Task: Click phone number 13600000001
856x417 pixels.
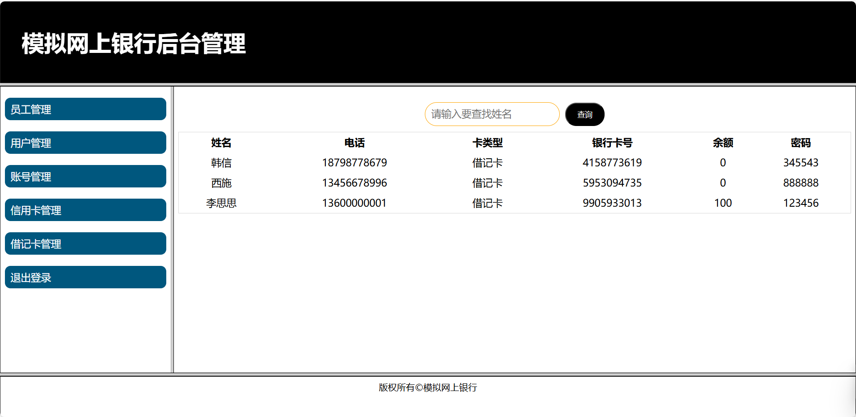Action: pyautogui.click(x=354, y=203)
